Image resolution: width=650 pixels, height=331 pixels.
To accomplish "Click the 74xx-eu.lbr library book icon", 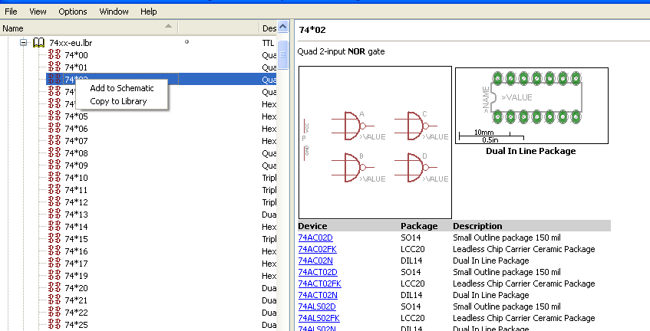I will pyautogui.click(x=39, y=43).
